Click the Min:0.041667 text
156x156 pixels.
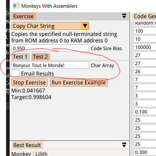click(28, 91)
